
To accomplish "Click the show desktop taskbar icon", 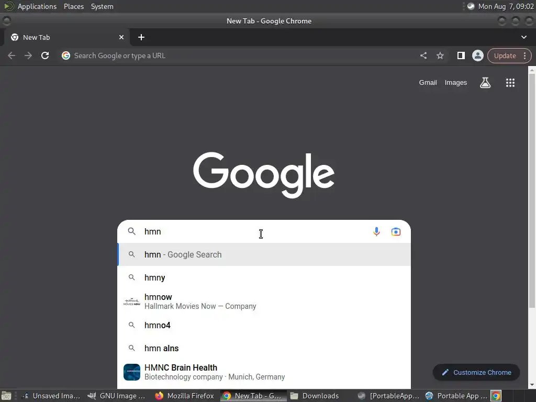I will click(6, 396).
